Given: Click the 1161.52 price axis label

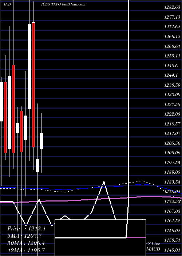Looking at the screenshot, I should pos(173,221).
